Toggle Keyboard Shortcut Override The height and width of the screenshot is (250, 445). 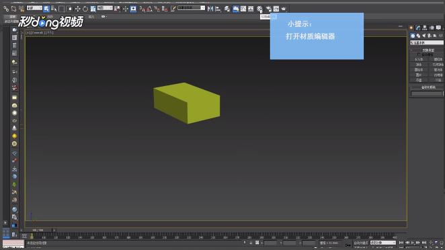(133, 9)
